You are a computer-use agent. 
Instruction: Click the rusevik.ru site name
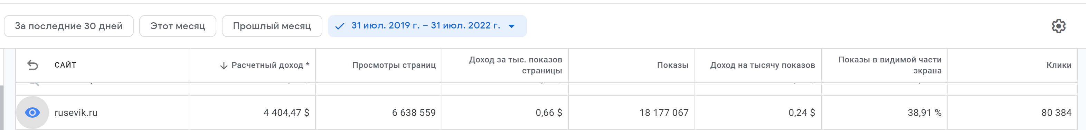(x=76, y=113)
